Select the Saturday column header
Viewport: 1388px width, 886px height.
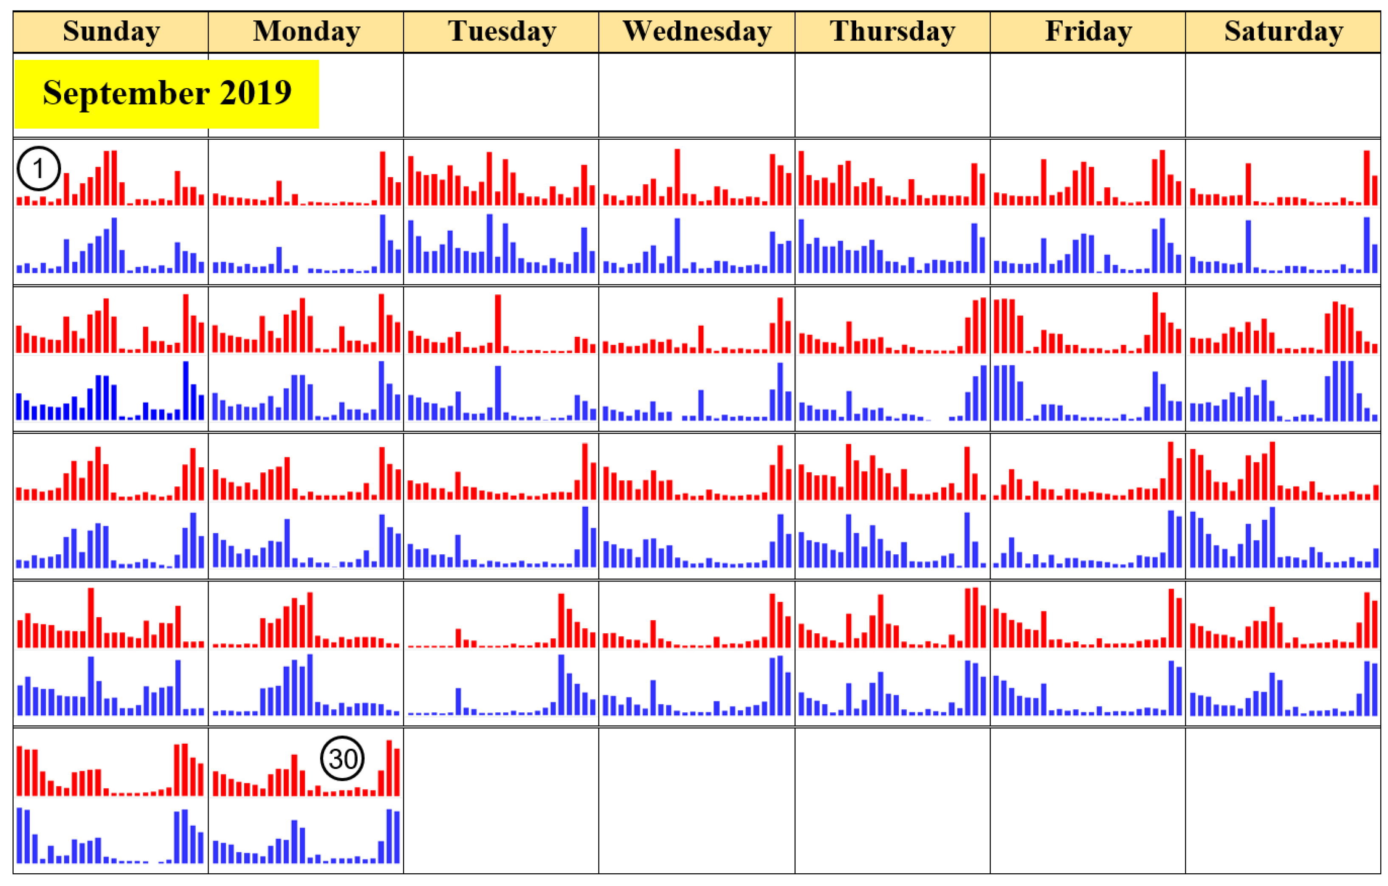pos(1283,32)
